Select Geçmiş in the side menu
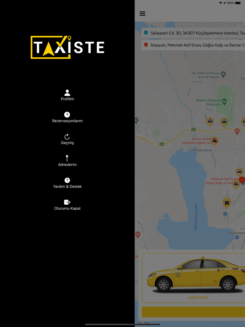Image resolution: width=245 pixels, height=327 pixels. (67, 143)
